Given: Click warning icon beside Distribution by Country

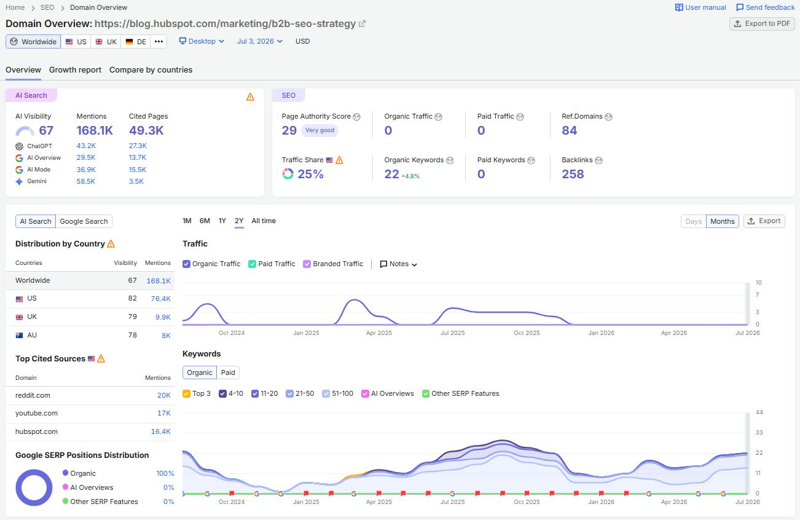Looking at the screenshot, I should [111, 243].
